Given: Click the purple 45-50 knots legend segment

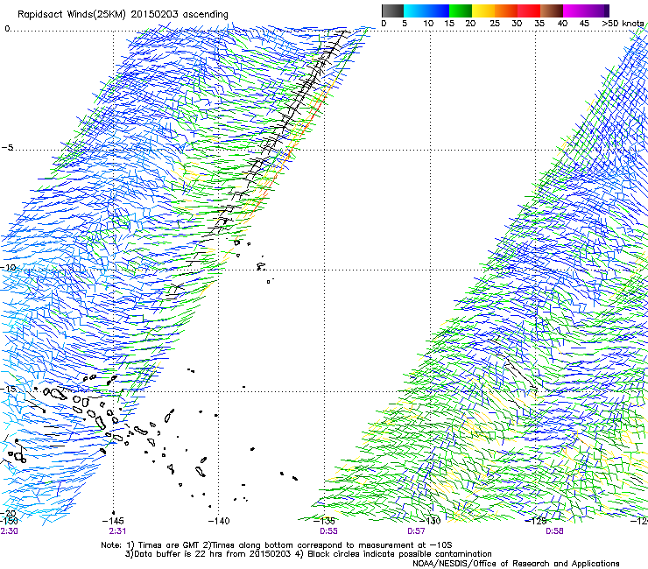Looking at the screenshot, I should coord(597,11).
